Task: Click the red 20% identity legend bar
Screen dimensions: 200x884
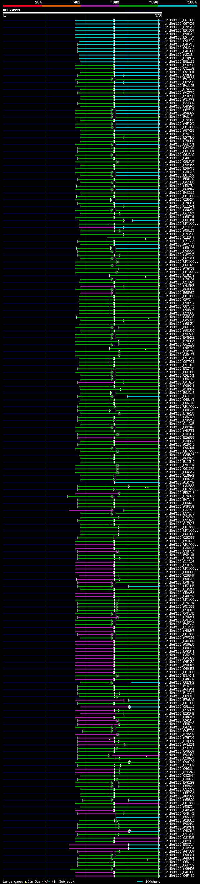Action: click(x=22, y=6)
